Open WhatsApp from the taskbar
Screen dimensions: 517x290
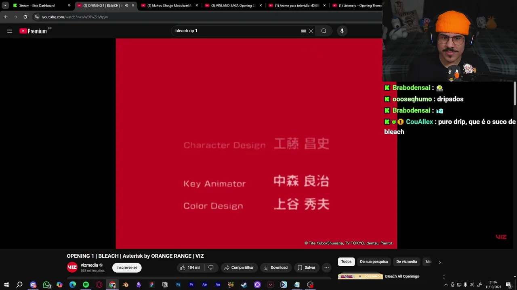point(47,285)
